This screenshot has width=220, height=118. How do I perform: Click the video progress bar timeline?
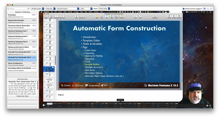(x=126, y=105)
